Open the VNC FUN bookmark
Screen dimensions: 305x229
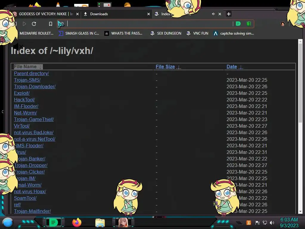(197, 33)
